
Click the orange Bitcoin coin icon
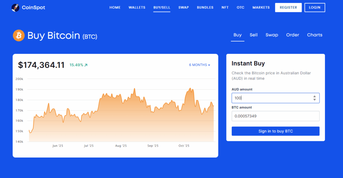click(x=19, y=35)
